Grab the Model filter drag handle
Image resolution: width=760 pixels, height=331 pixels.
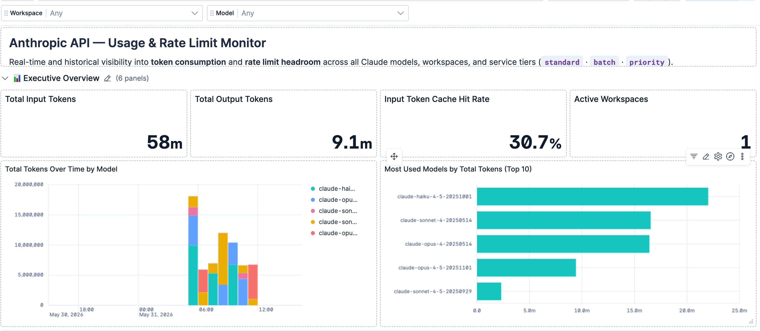pyautogui.click(x=212, y=13)
